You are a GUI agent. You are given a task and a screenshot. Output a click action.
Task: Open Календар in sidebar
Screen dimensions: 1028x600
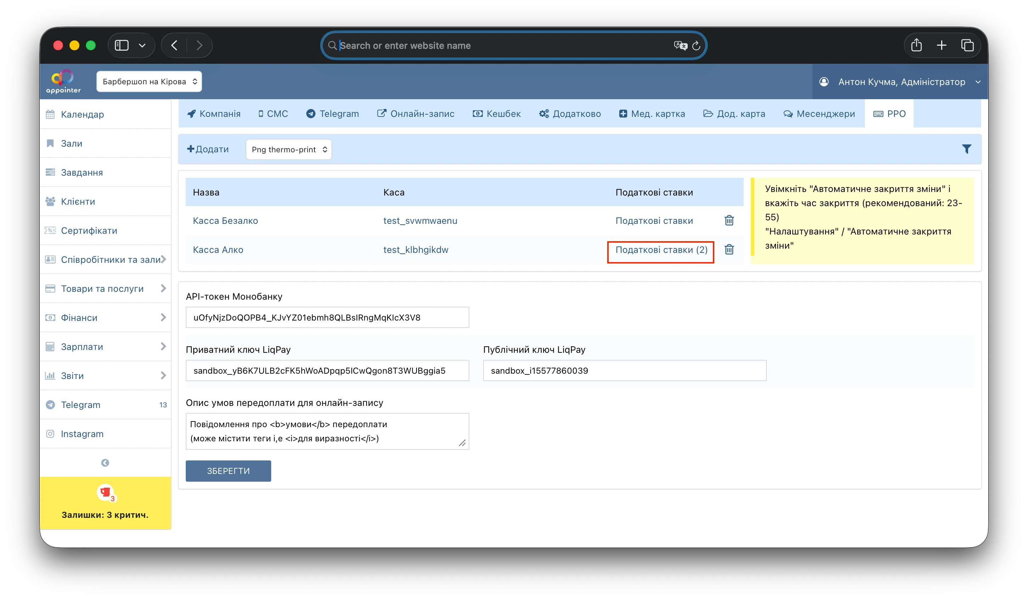tap(105, 114)
